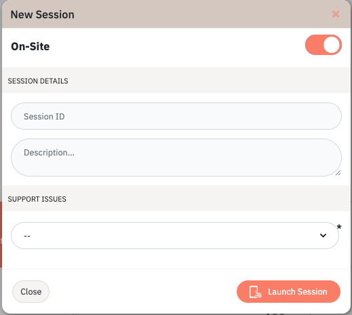The height and width of the screenshot is (315, 352).
Task: Focus the Session ID input field
Action: click(x=176, y=116)
